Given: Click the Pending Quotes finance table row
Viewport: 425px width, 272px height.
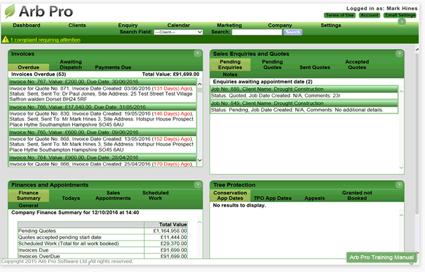Looking at the screenshot, I should [x=103, y=231].
